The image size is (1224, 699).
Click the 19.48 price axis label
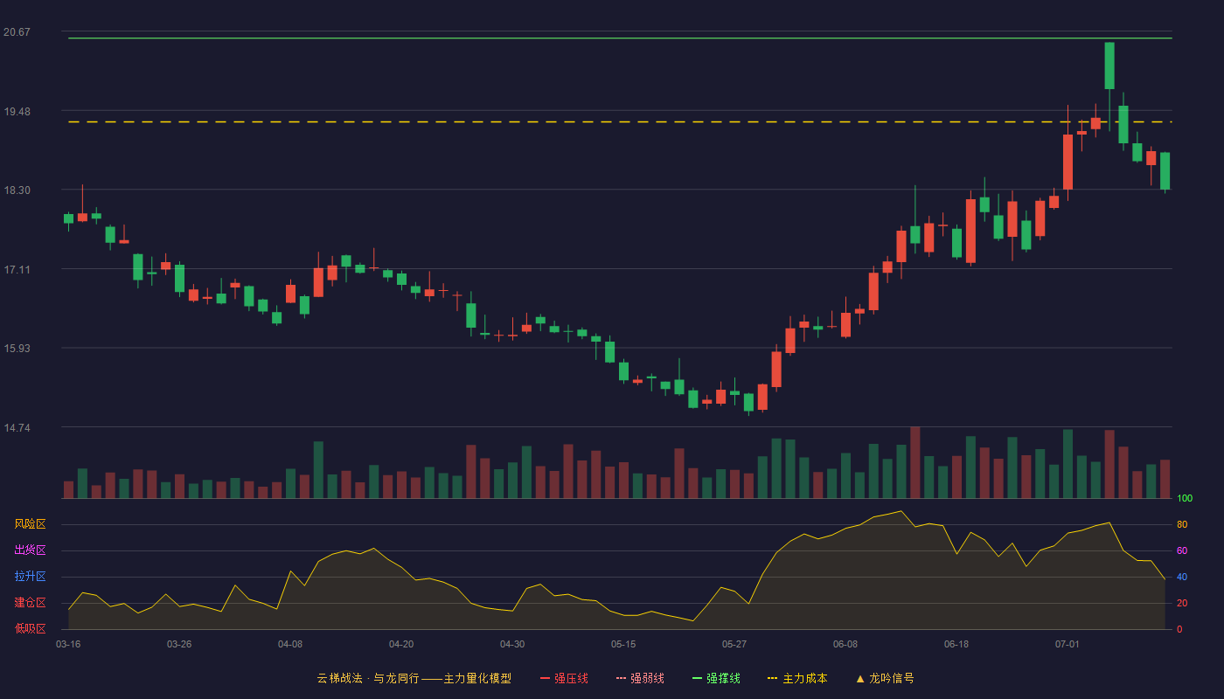click(x=17, y=112)
